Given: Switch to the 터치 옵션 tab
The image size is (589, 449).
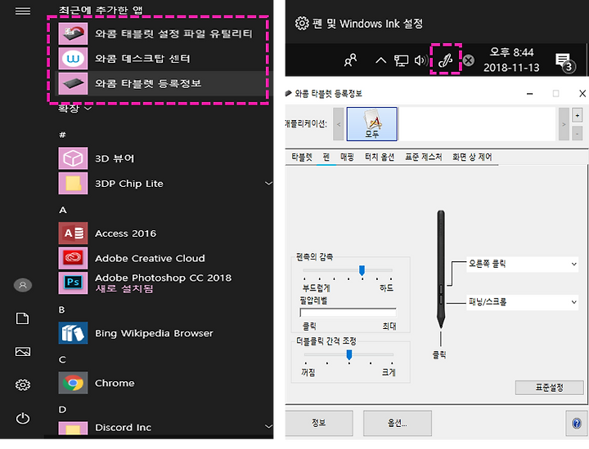Looking at the screenshot, I should point(380,157).
